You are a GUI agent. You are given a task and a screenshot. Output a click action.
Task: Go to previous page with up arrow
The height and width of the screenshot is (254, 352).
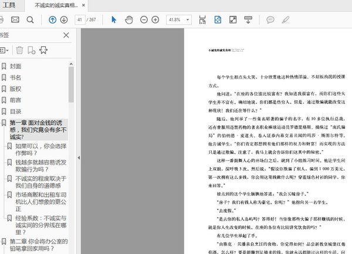(x=52, y=20)
